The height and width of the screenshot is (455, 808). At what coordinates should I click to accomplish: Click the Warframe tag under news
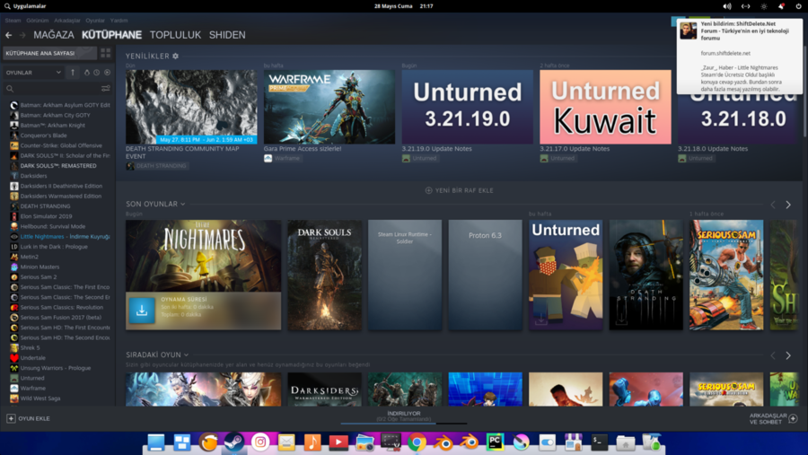pyautogui.click(x=283, y=158)
